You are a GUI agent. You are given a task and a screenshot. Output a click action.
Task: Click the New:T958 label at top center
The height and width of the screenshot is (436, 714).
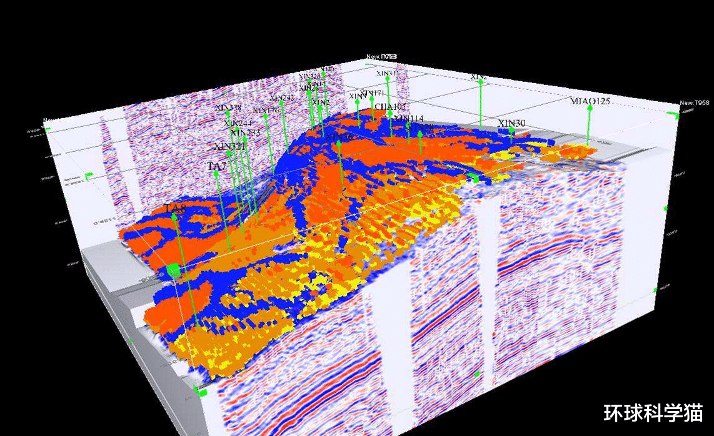pos(381,57)
